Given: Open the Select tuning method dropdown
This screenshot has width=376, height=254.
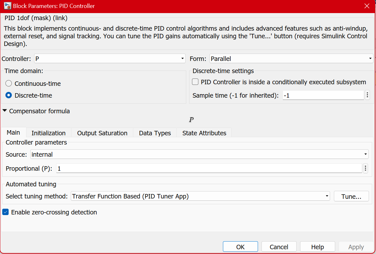Looking at the screenshot, I should pyautogui.click(x=200, y=196).
